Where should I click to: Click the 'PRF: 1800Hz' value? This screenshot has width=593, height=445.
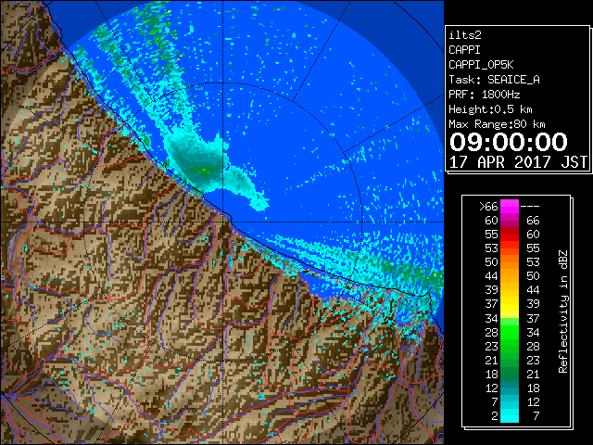click(485, 95)
